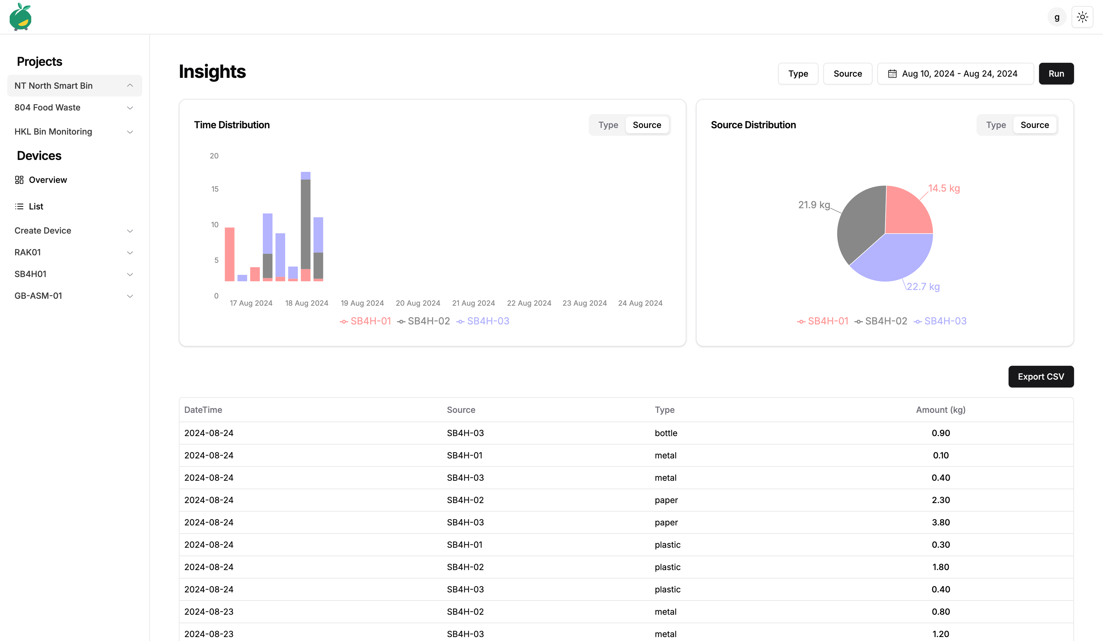This screenshot has height=641, width=1103.
Task: Click the 24 Aug 2024 axis label
Action: 640,303
